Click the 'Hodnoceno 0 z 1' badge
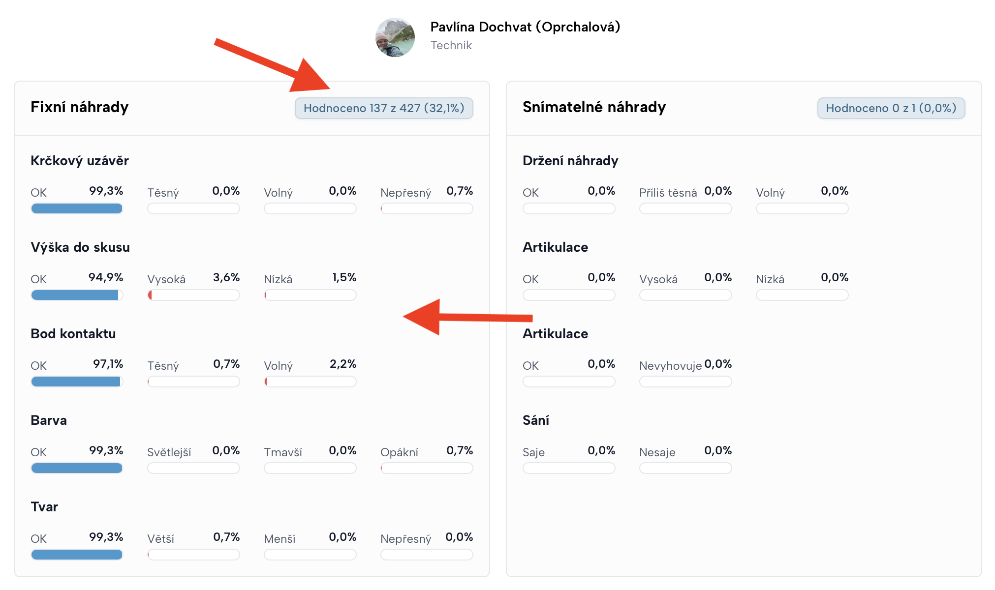 coord(891,108)
